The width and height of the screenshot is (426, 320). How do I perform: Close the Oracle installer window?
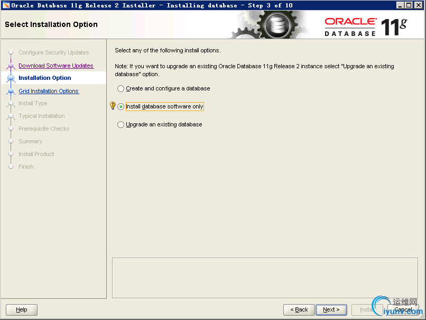tap(419, 5)
